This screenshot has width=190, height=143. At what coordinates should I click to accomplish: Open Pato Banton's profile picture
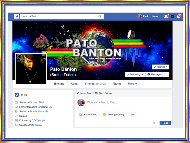pos(31,69)
